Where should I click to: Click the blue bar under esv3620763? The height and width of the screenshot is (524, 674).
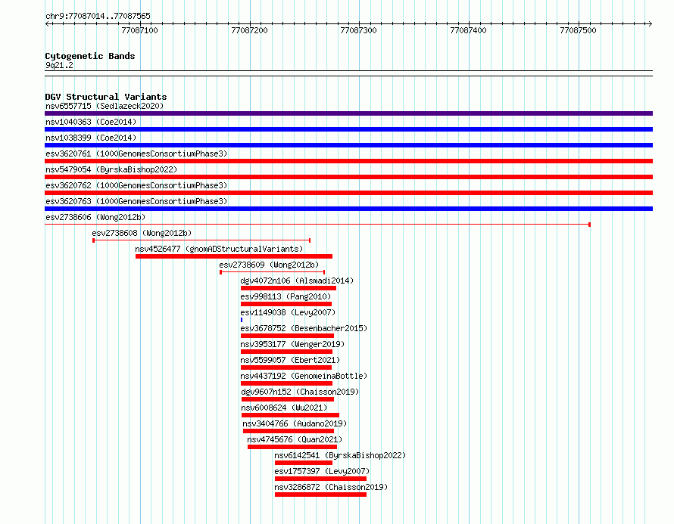348,209
